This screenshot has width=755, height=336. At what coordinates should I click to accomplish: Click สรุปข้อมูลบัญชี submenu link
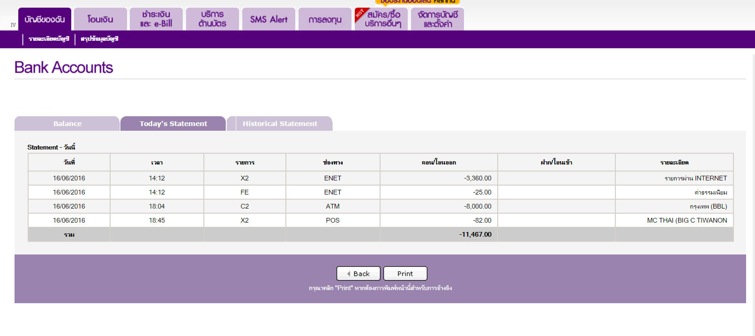99,39
